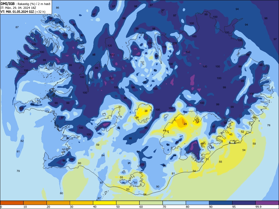
Task: Click the 80–90 medium blue legend swatch
Action: [x=198, y=203]
